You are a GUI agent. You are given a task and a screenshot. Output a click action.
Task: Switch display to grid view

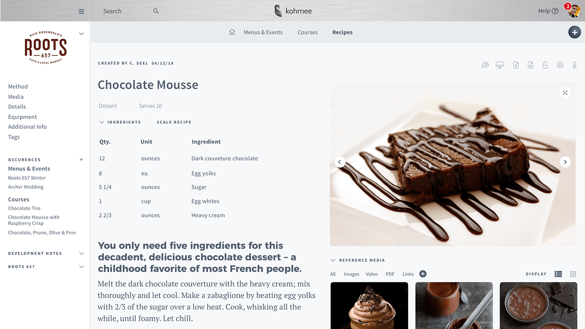pos(573,274)
